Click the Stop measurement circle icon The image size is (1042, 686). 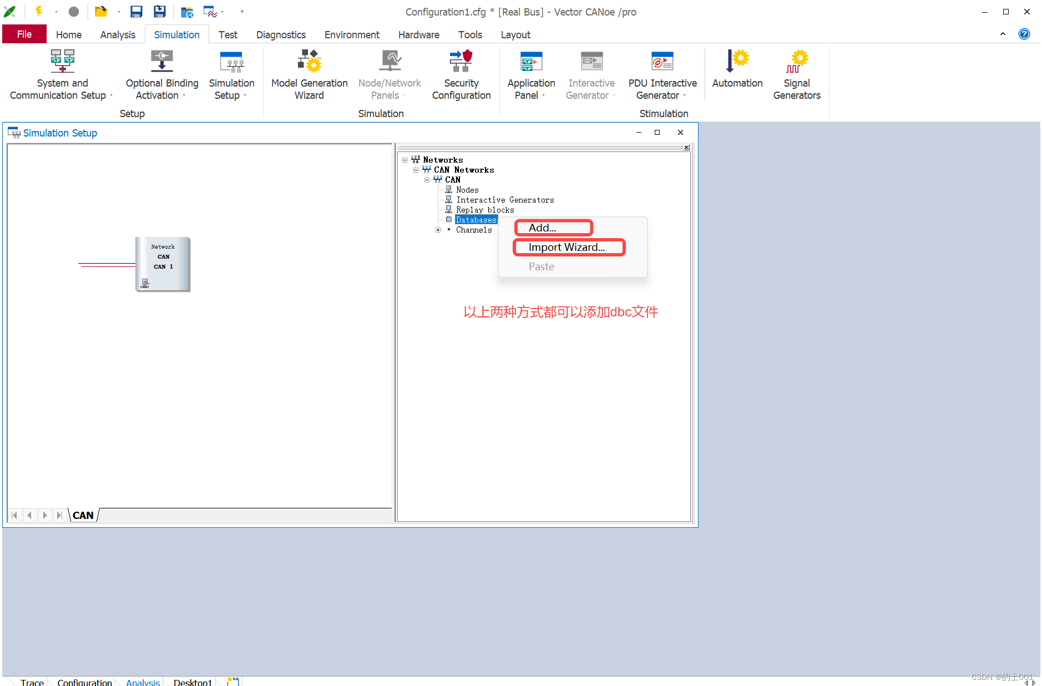[x=74, y=12]
